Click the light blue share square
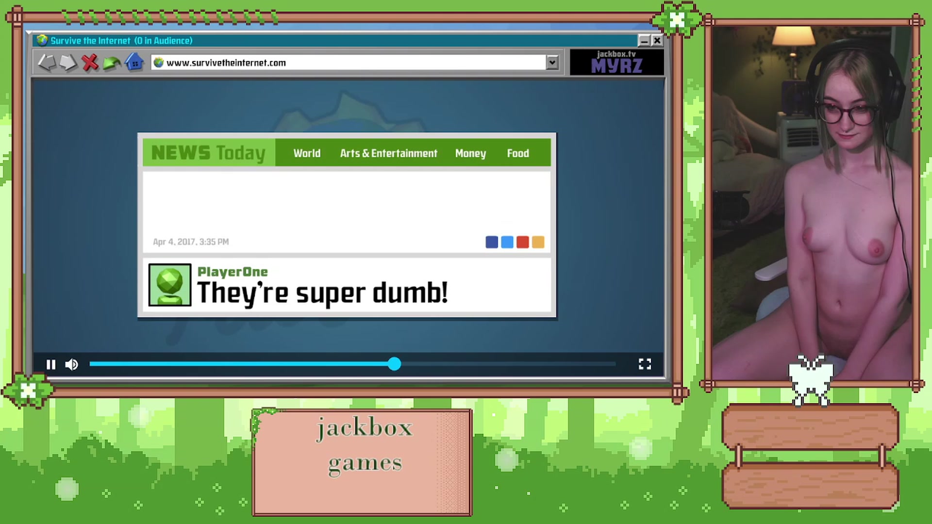Viewport: 932px width, 524px height. tap(507, 242)
